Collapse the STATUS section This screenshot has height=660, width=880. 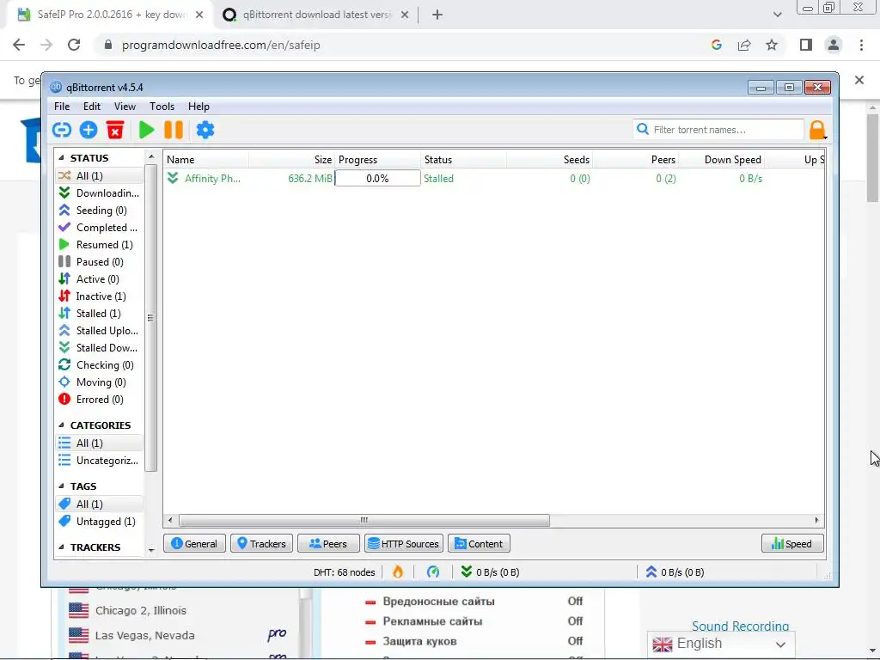click(61, 158)
